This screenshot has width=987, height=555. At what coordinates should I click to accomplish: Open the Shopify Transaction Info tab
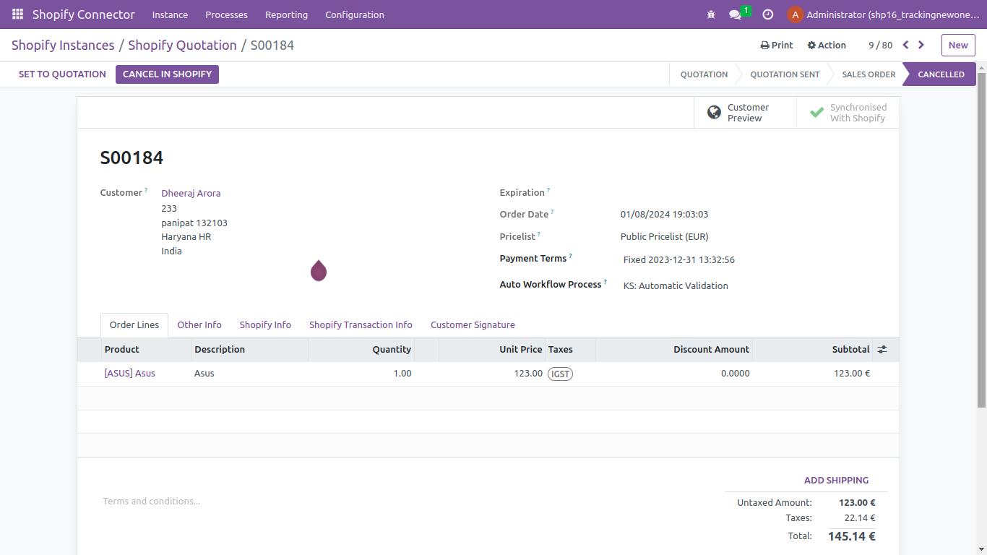coord(361,324)
